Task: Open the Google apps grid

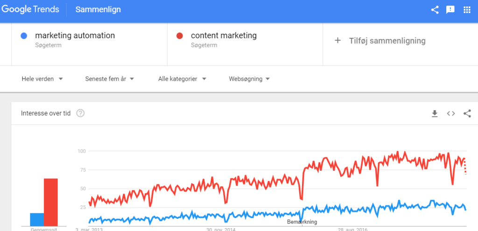Action: [467, 10]
